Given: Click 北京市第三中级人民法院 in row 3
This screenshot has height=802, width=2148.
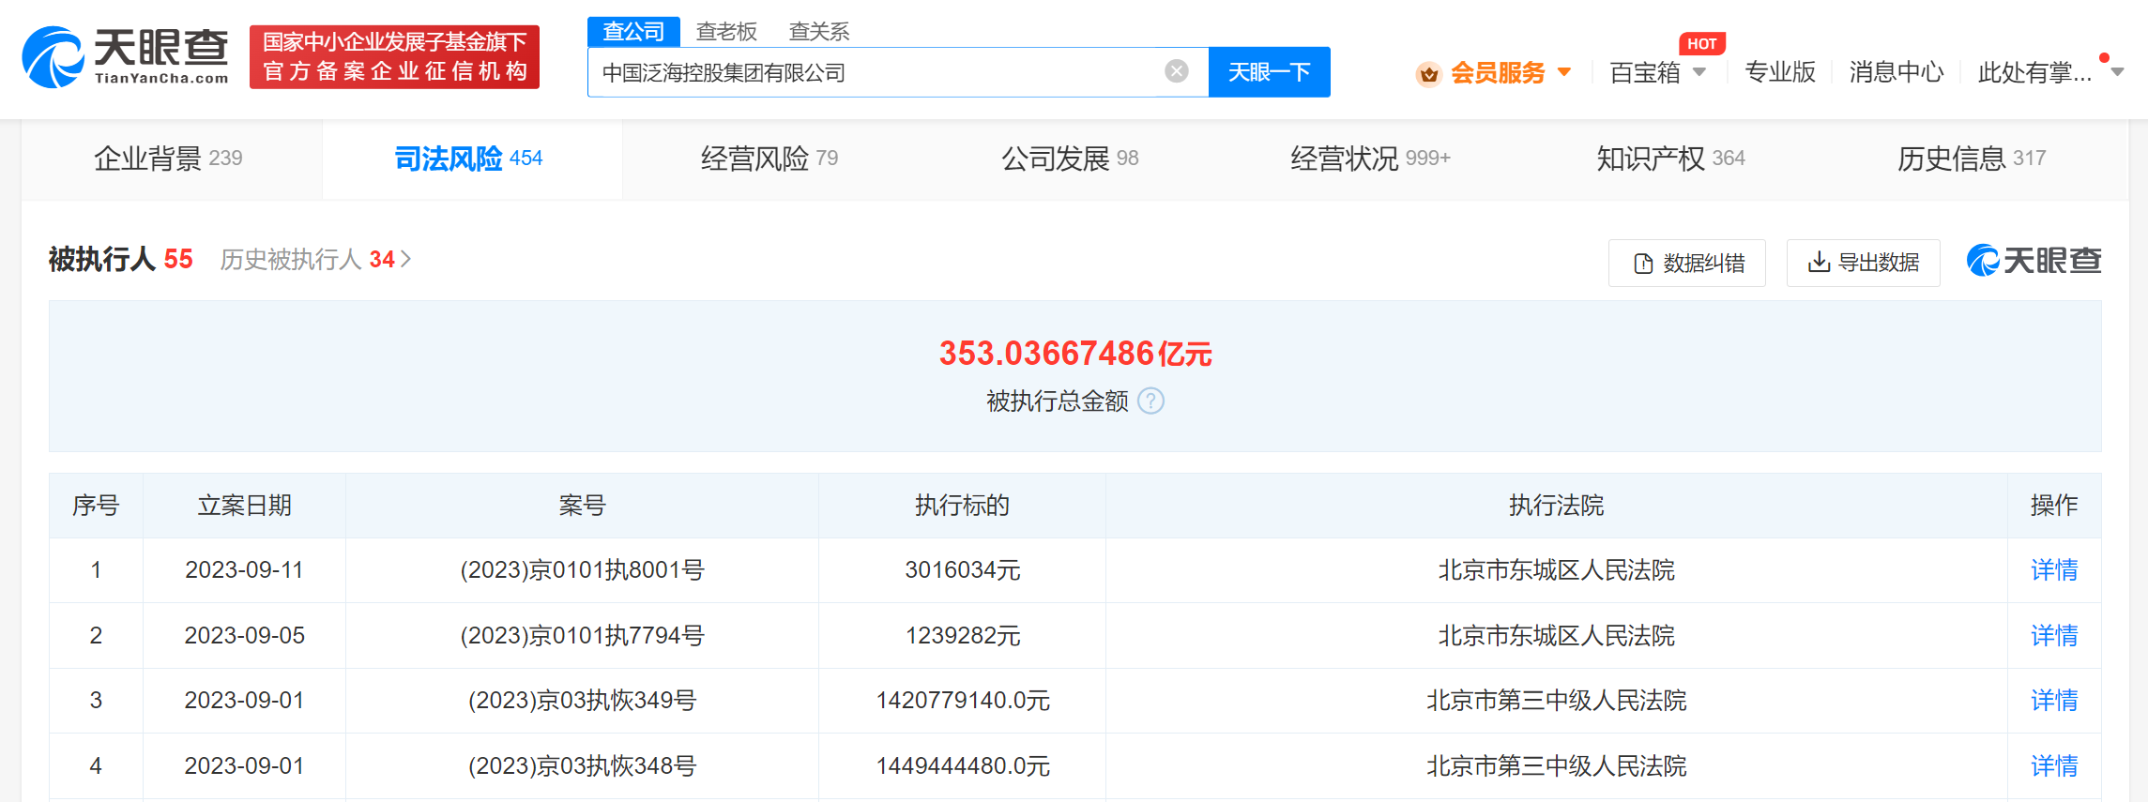Looking at the screenshot, I should [x=1556, y=701].
